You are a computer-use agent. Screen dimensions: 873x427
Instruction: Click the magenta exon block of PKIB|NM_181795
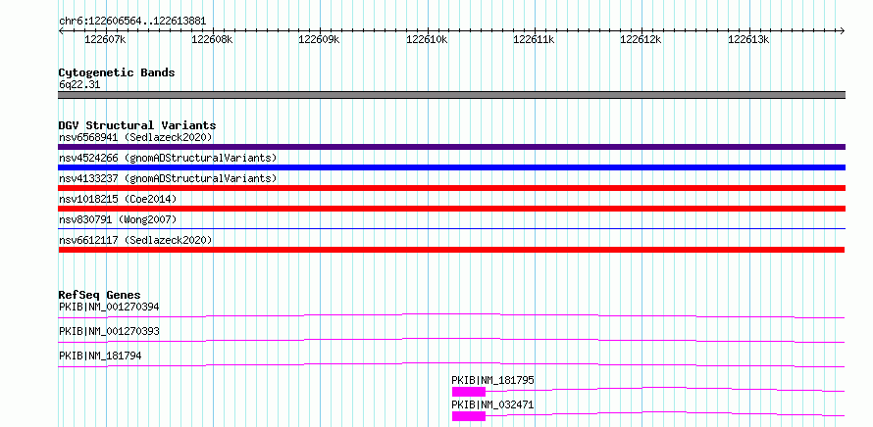pos(469,392)
